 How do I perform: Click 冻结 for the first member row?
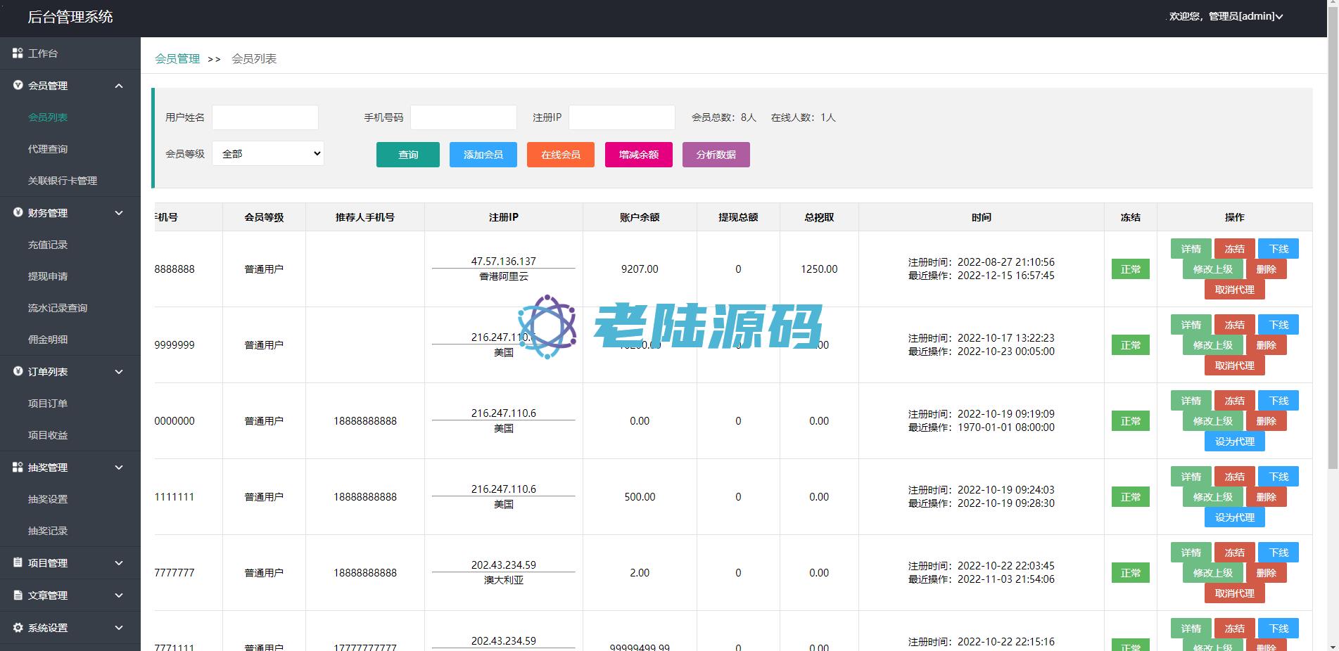[1234, 249]
